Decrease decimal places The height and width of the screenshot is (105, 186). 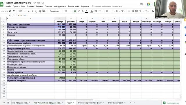(x=36, y=11)
